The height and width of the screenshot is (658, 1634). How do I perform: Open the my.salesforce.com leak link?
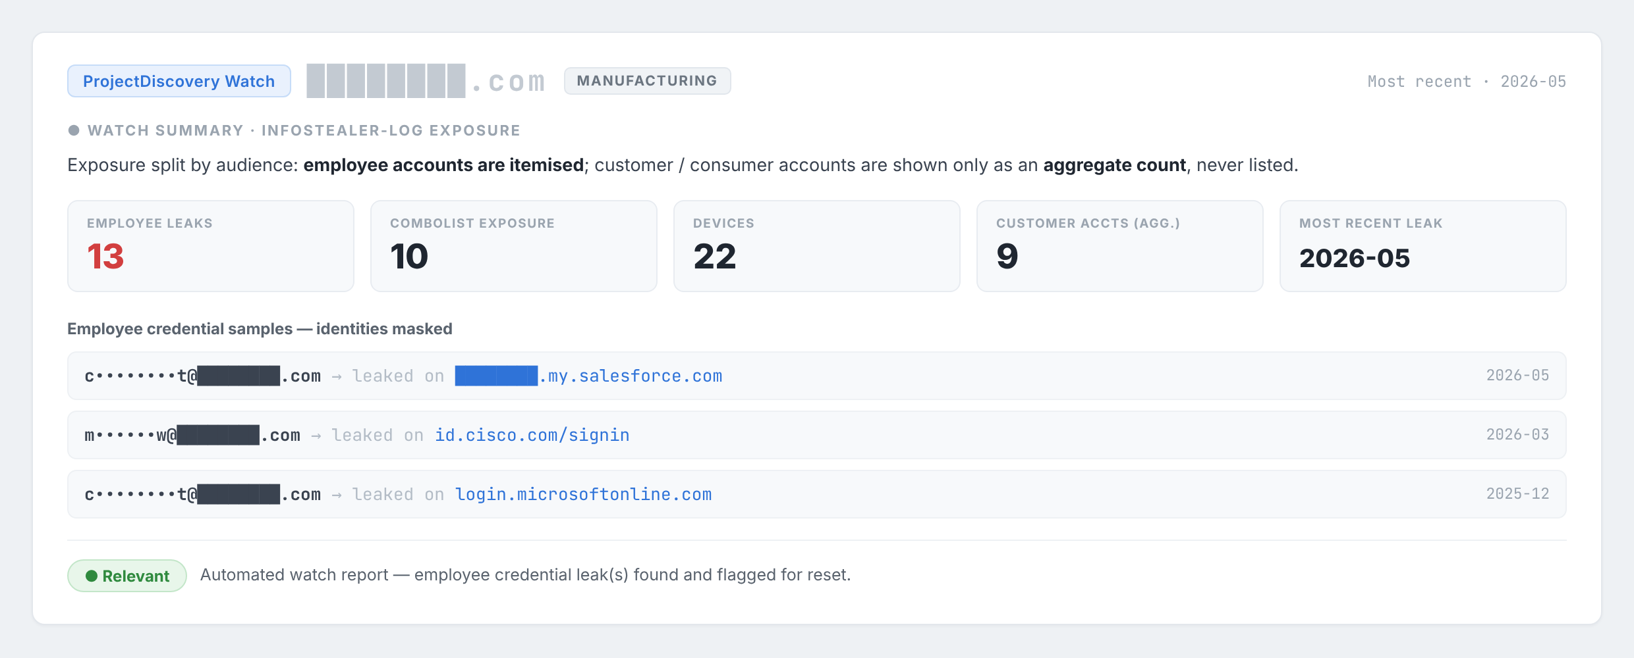pyautogui.click(x=588, y=376)
